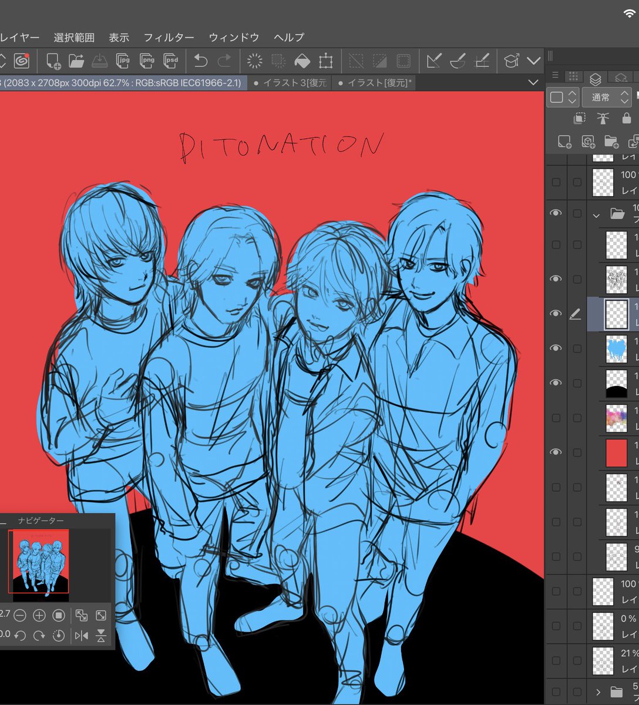The width and height of the screenshot is (639, 705).
Task: Click the Snap to Ruler icon
Action: (x=435, y=61)
